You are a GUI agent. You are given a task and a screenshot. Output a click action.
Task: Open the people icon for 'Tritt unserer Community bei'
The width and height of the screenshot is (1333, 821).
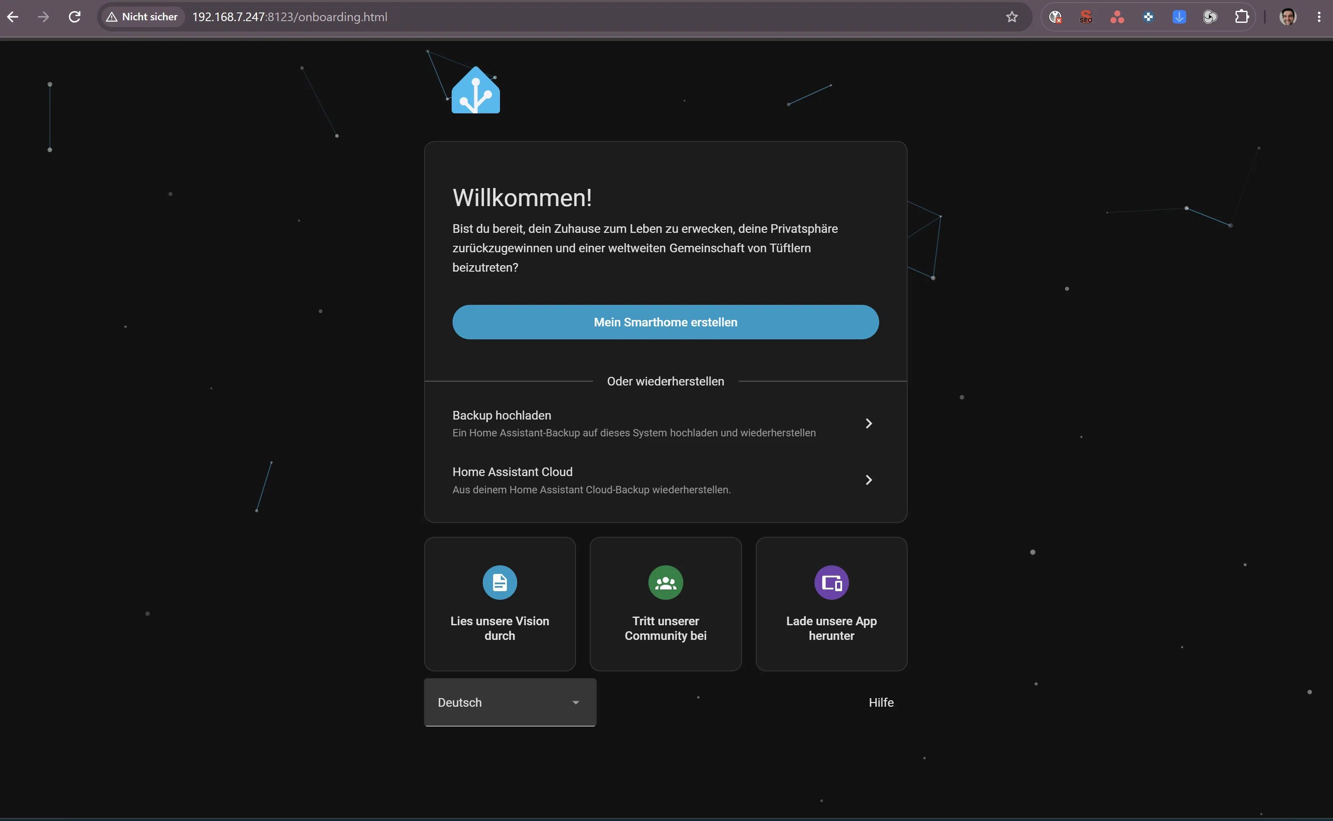(665, 583)
